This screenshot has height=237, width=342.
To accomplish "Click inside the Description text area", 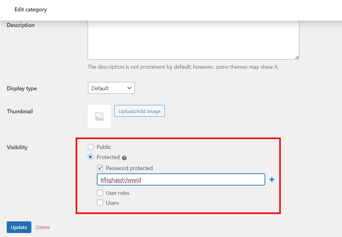I will (193, 39).
